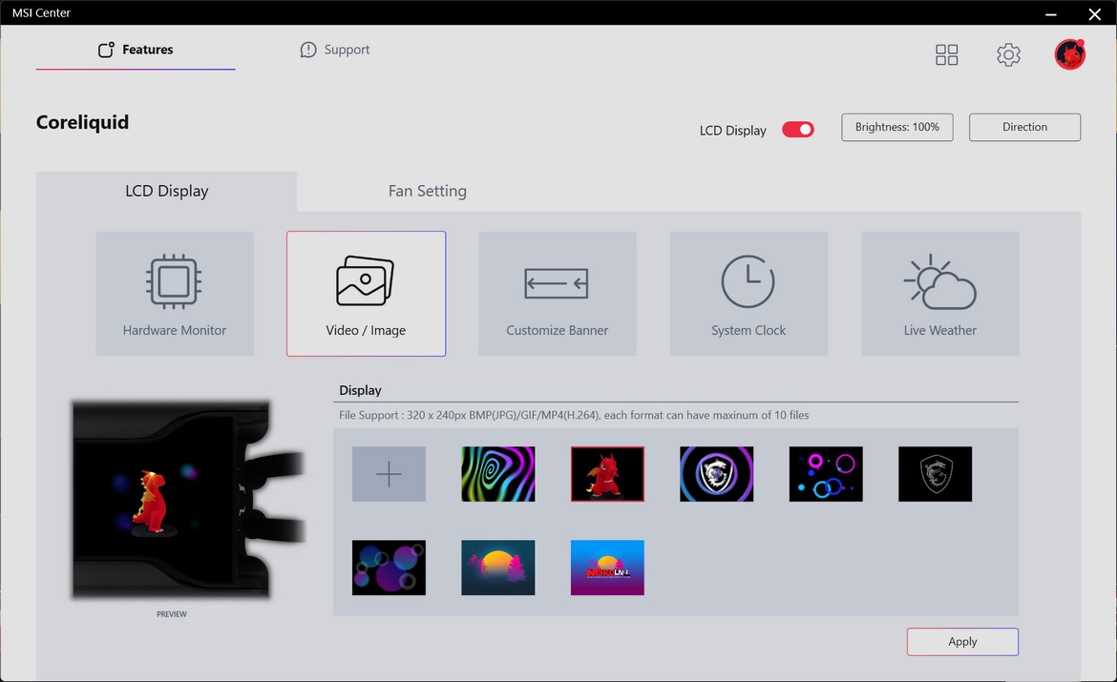1117x682 pixels.
Task: Switch to the LCD Display tab
Action: [x=167, y=191]
